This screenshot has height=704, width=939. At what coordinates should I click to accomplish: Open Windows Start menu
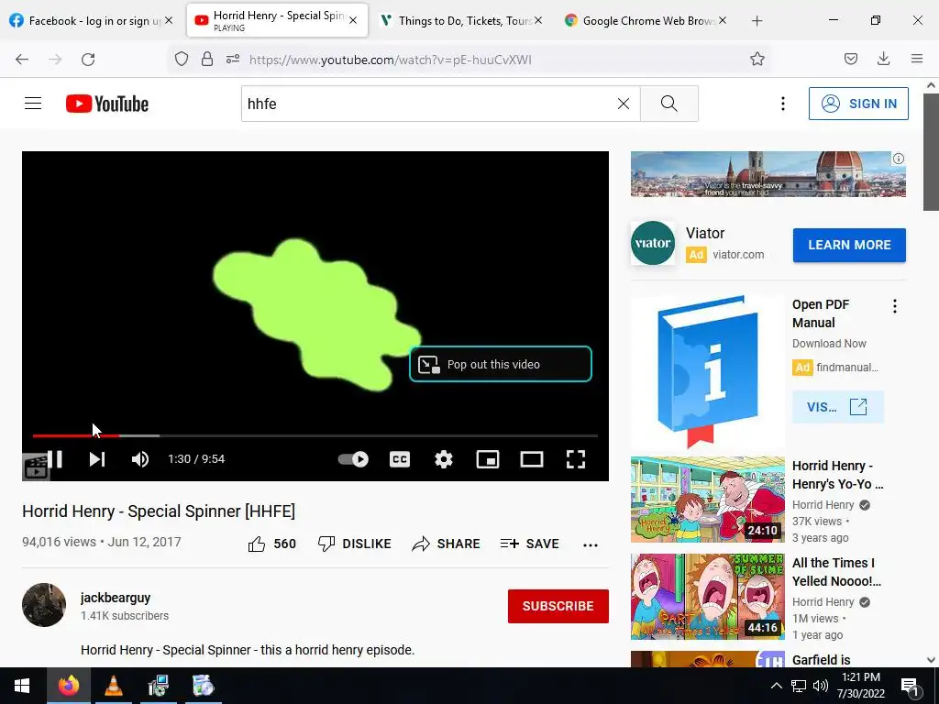pos(22,686)
